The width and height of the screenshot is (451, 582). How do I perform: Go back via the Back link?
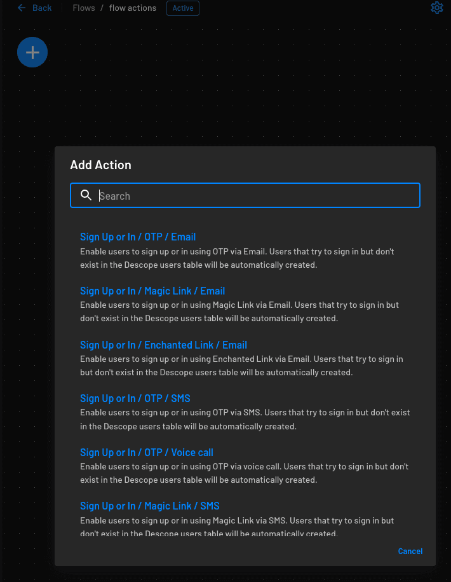[42, 8]
